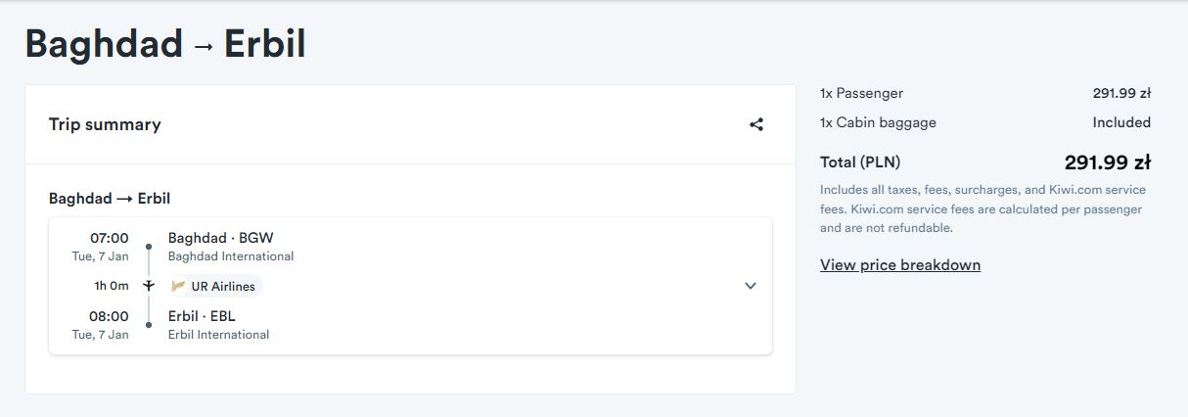Click the 08:00 arrival time

[109, 316]
